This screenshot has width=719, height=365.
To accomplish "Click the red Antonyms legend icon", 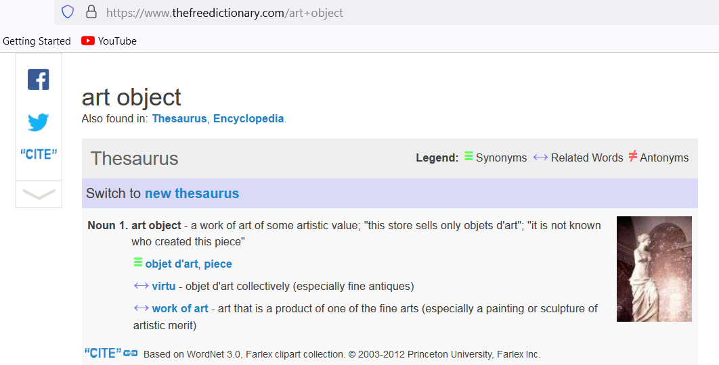I will pyautogui.click(x=633, y=157).
